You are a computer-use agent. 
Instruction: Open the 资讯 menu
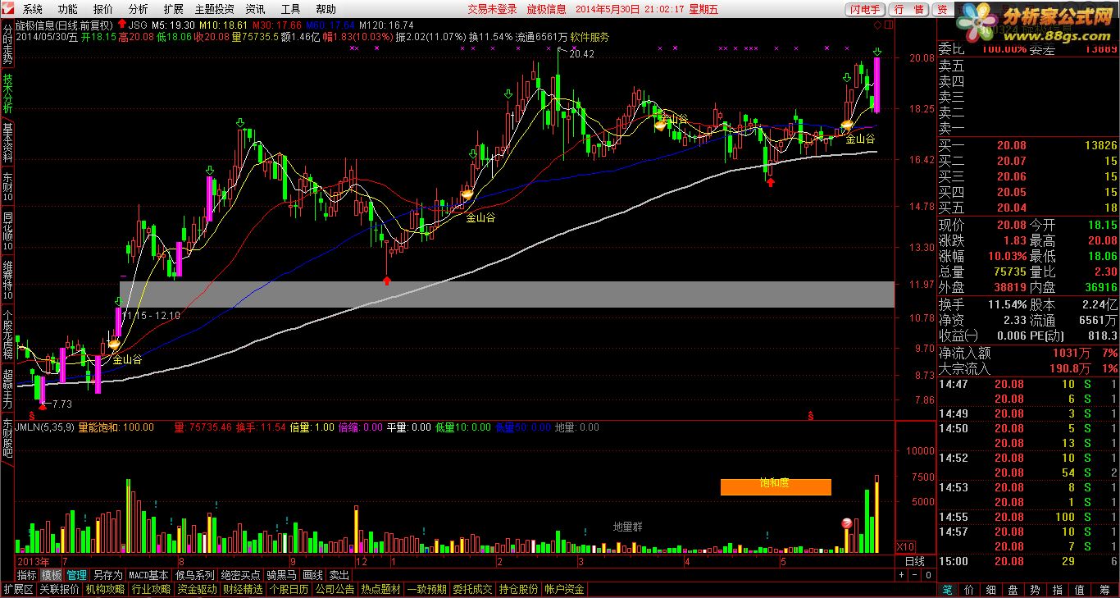point(255,9)
